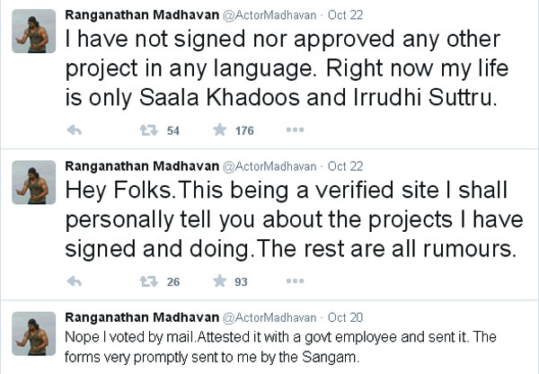
Task: Click the avatar on the Oct 20 tweet
Action: tap(32, 334)
